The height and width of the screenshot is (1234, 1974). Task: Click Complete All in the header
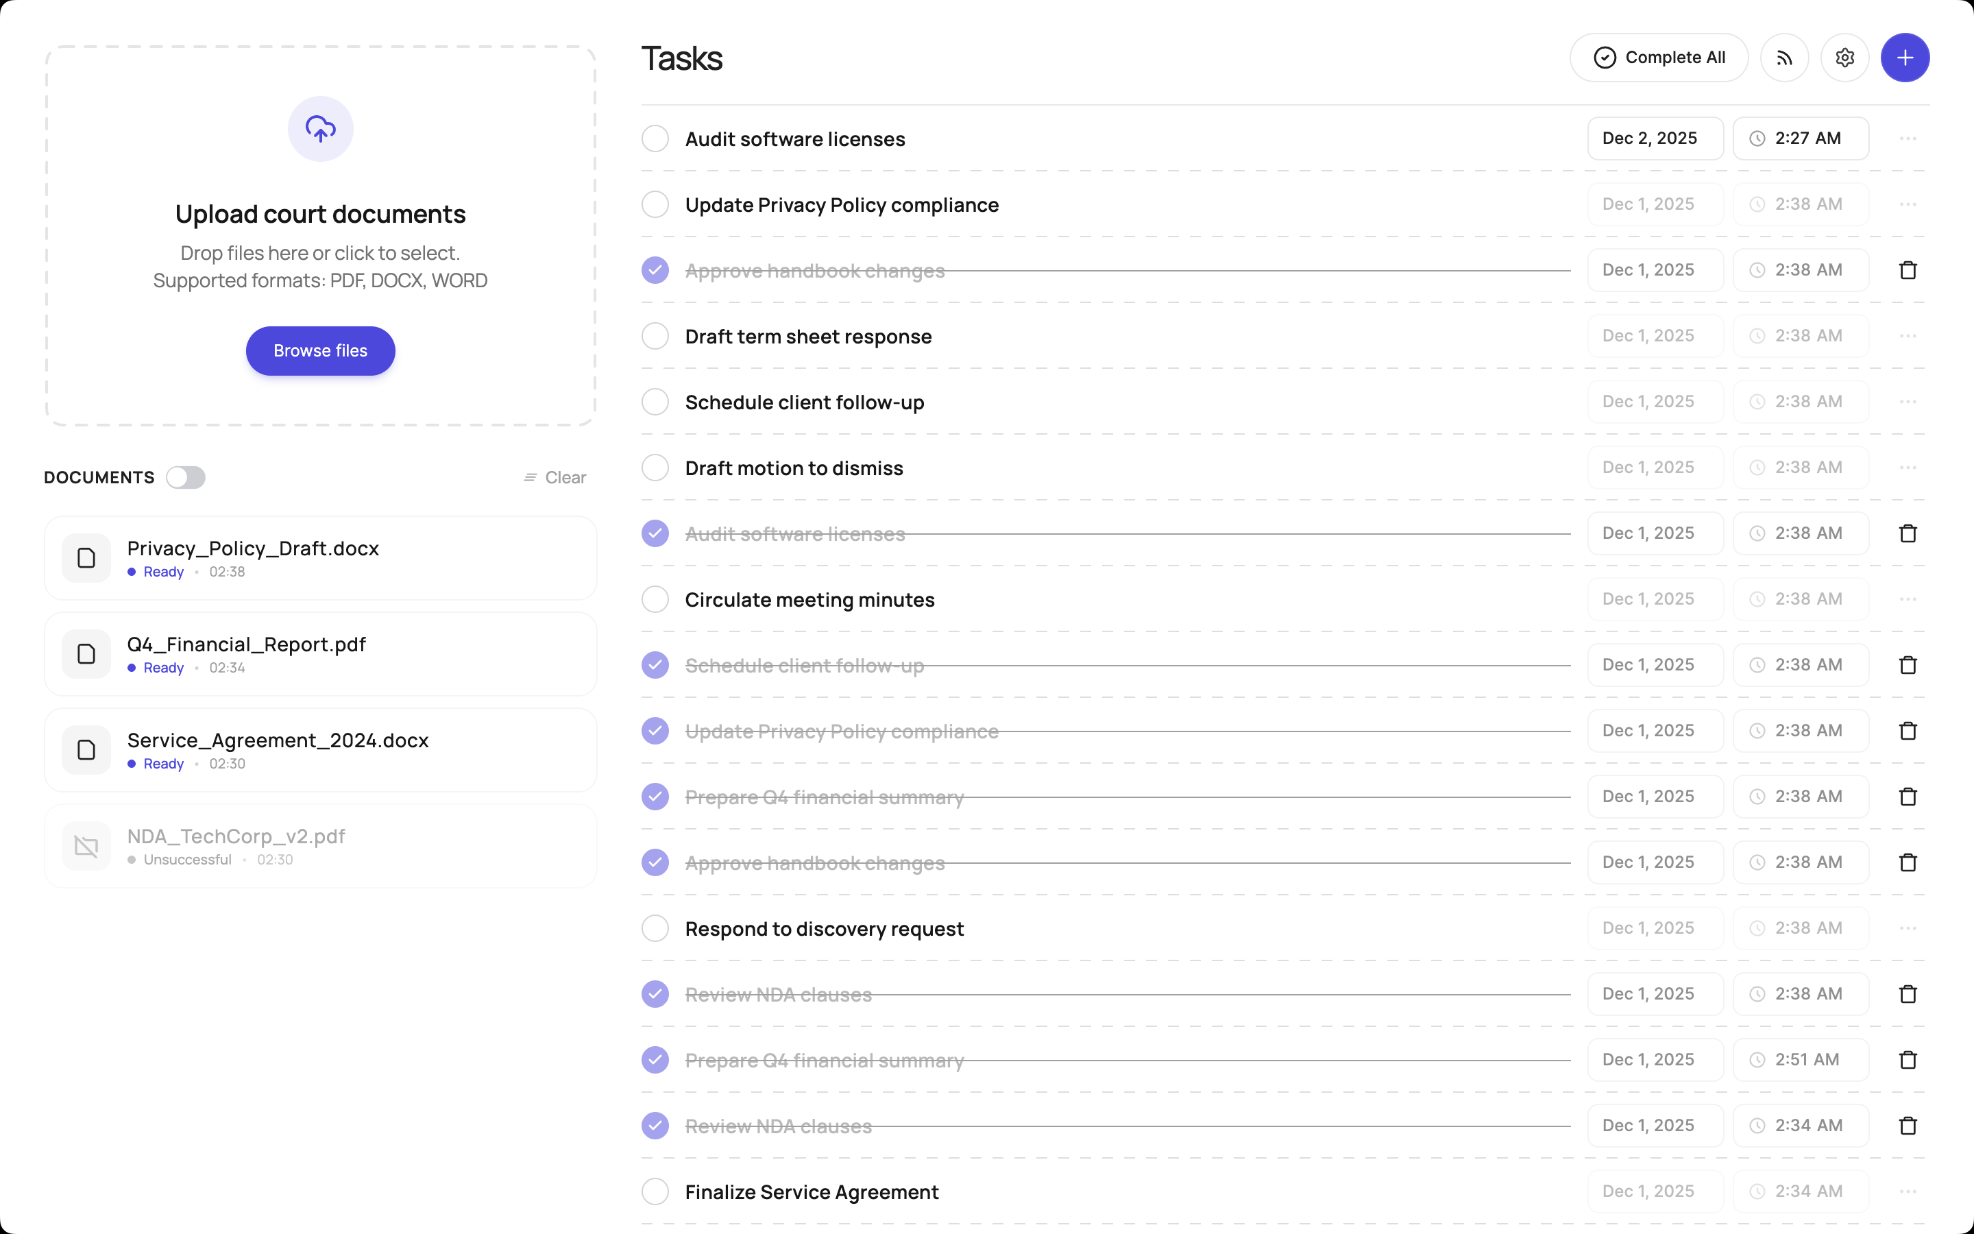[x=1659, y=57]
